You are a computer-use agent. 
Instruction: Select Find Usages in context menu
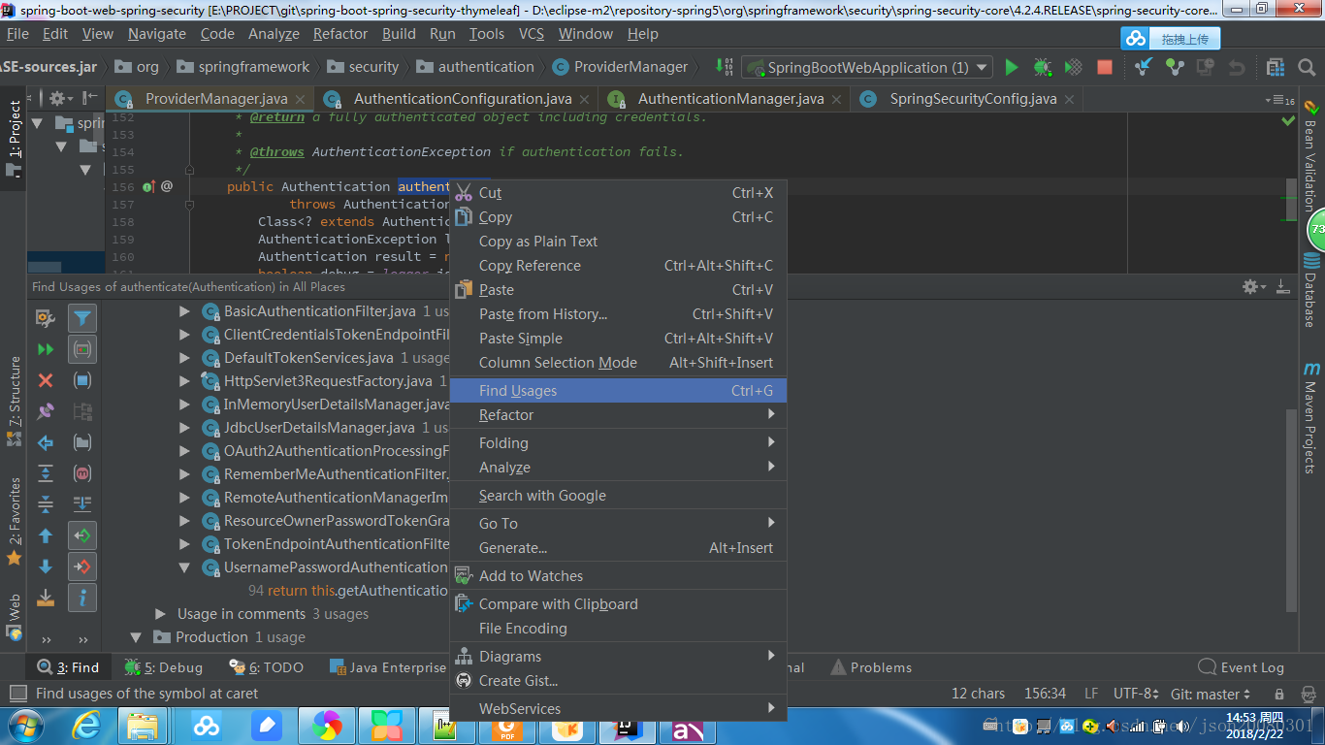pyautogui.click(x=619, y=390)
